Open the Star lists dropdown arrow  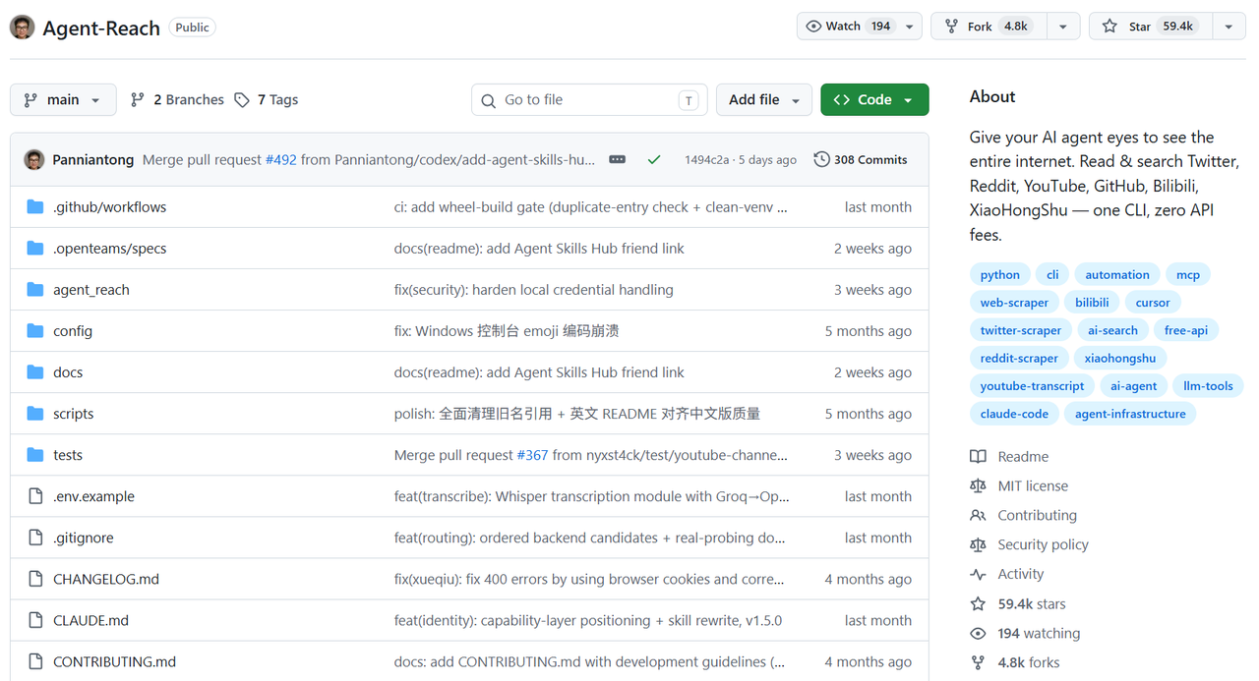point(1229,27)
